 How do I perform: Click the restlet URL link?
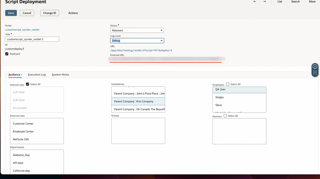(141, 50)
